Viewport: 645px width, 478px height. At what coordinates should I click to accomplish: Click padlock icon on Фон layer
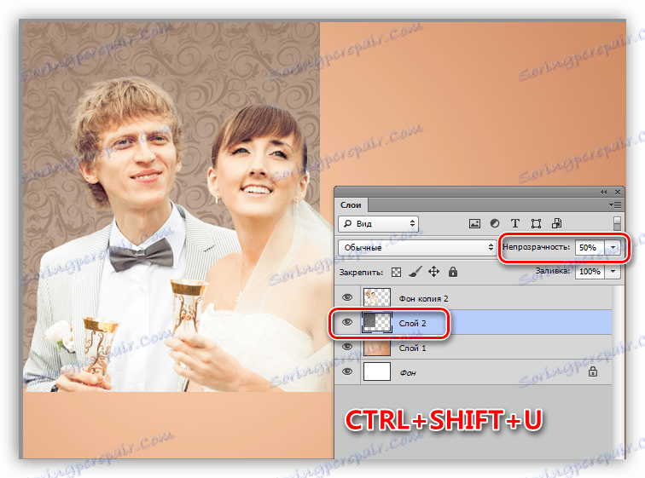coord(592,372)
